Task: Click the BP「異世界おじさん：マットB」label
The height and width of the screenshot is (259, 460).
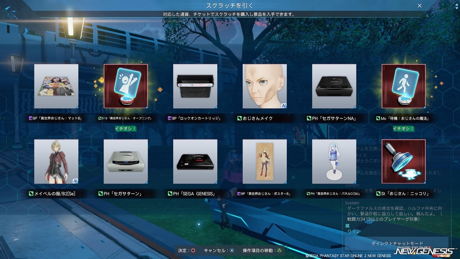Action: (56, 118)
